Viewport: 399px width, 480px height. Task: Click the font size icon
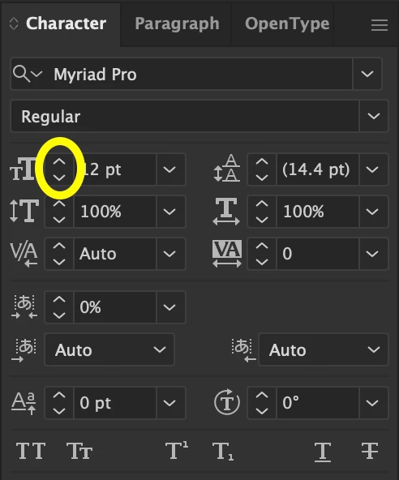23,169
